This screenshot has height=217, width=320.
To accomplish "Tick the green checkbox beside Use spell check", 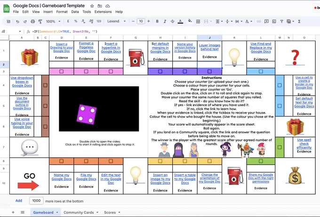I will [x=280, y=147].
